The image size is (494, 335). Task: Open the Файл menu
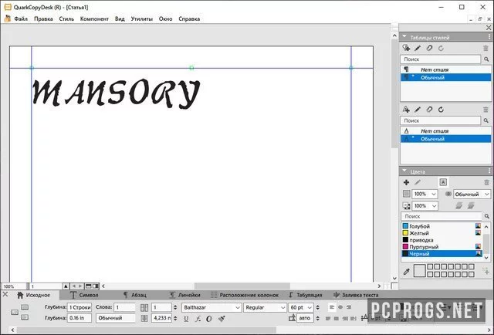21,19
